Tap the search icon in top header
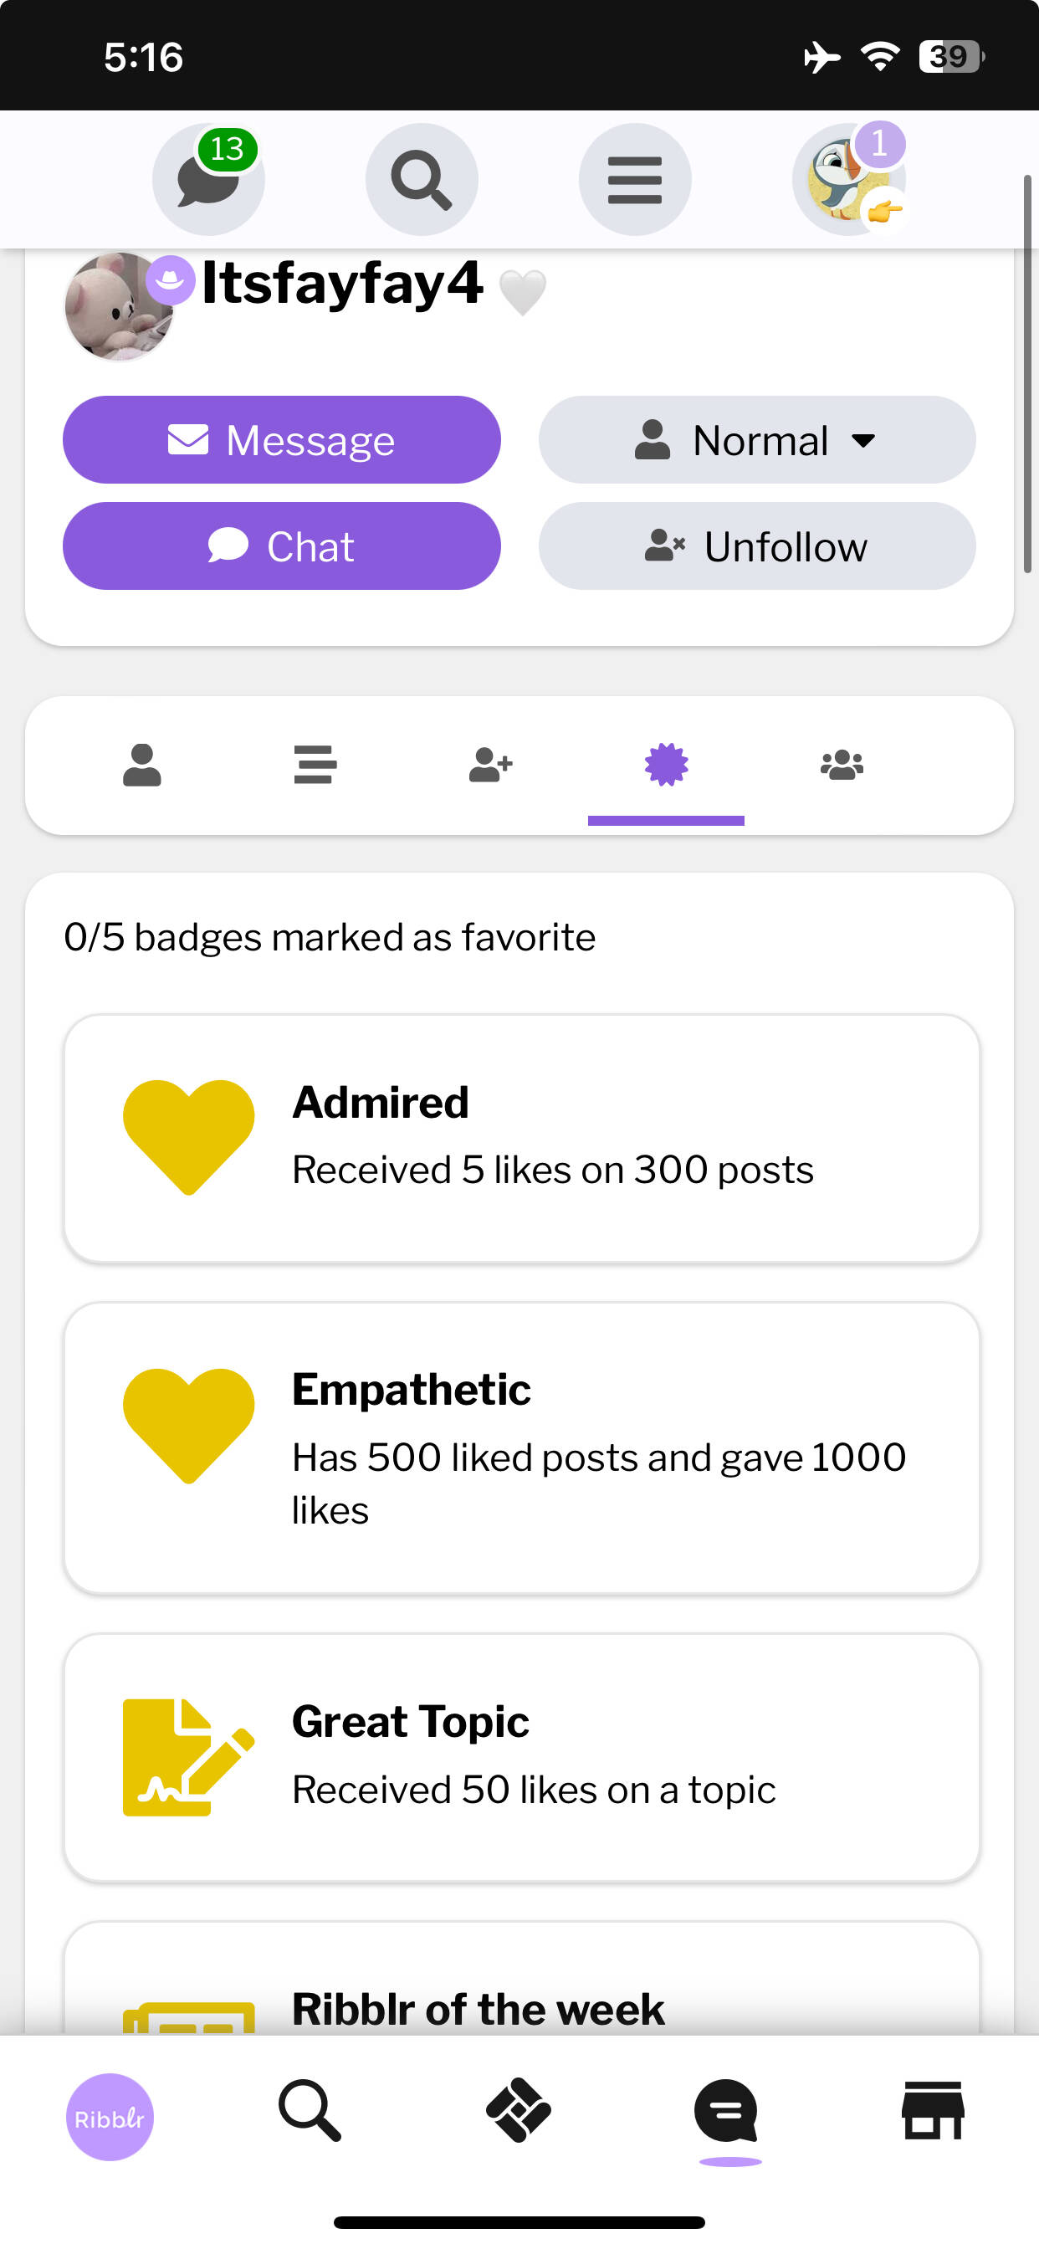Image resolution: width=1039 pixels, height=2249 pixels. point(421,179)
